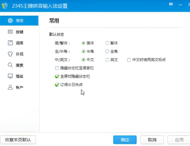The width and height of the screenshot is (190, 146).
Task: Enable 中文时使用英文标点 checkbox
Action: pos(129,60)
